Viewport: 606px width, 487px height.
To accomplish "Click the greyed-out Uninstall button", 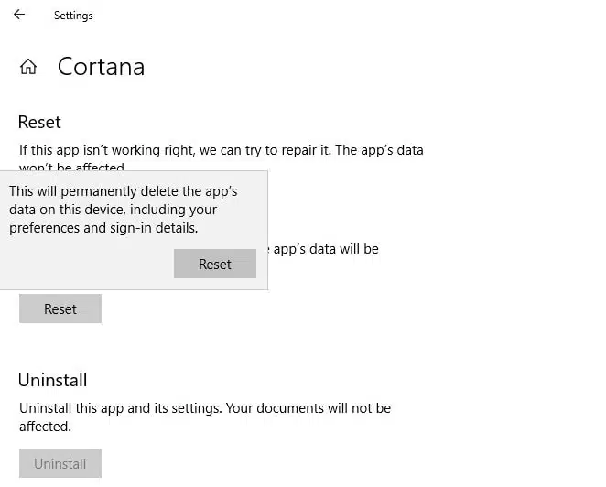I will click(60, 463).
